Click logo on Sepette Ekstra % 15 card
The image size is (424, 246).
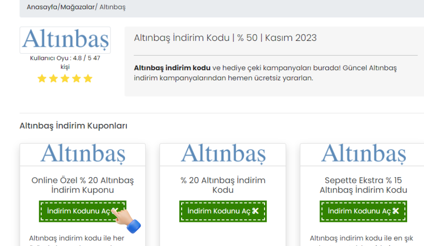coord(364,154)
